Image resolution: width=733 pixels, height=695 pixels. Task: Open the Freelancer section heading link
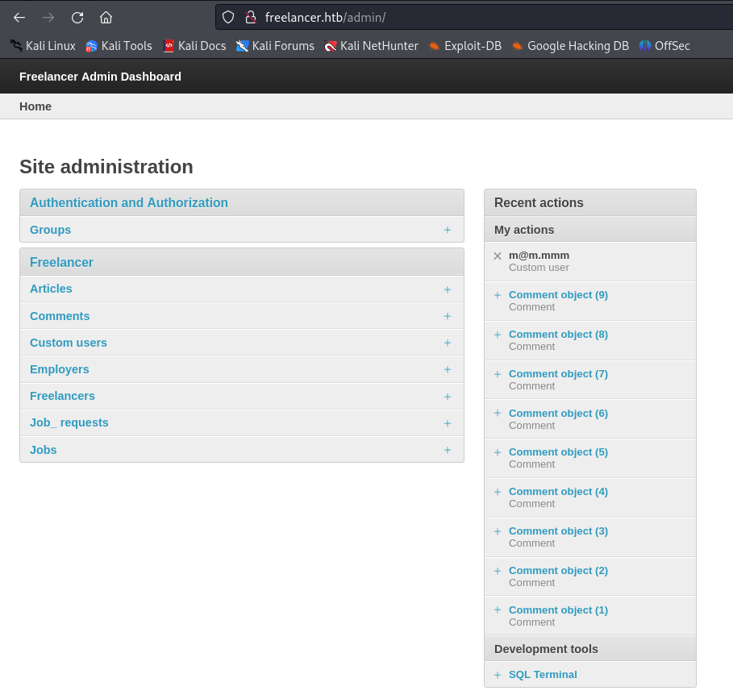coord(61,262)
